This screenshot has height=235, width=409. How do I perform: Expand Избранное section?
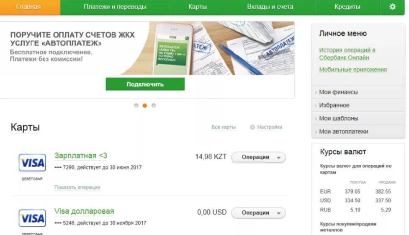[x=358, y=105]
